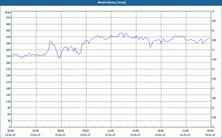222x138 pixels.
Task: Select the 60 Grad axis label
Action: 9,114
